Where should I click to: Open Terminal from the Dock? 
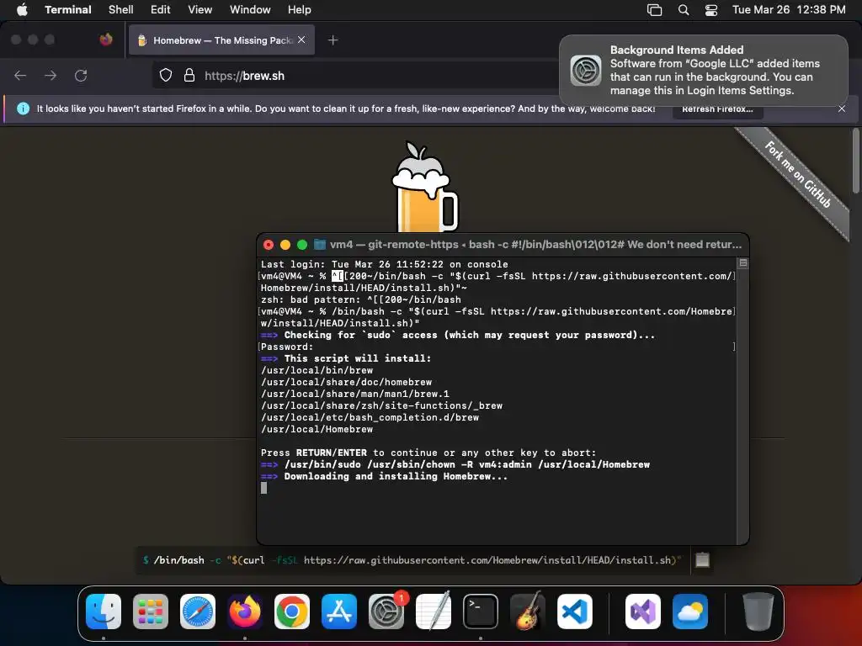coord(481,612)
